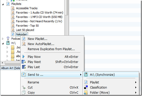Click the icon beside Favorites - 1 Audio CD Worth

13,13
